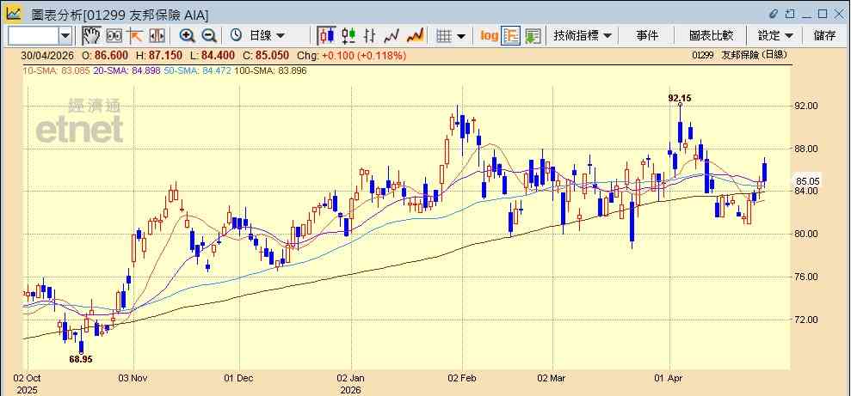Open the 設定 settings menu
Screen dimensions: 851x396
pyautogui.click(x=775, y=36)
